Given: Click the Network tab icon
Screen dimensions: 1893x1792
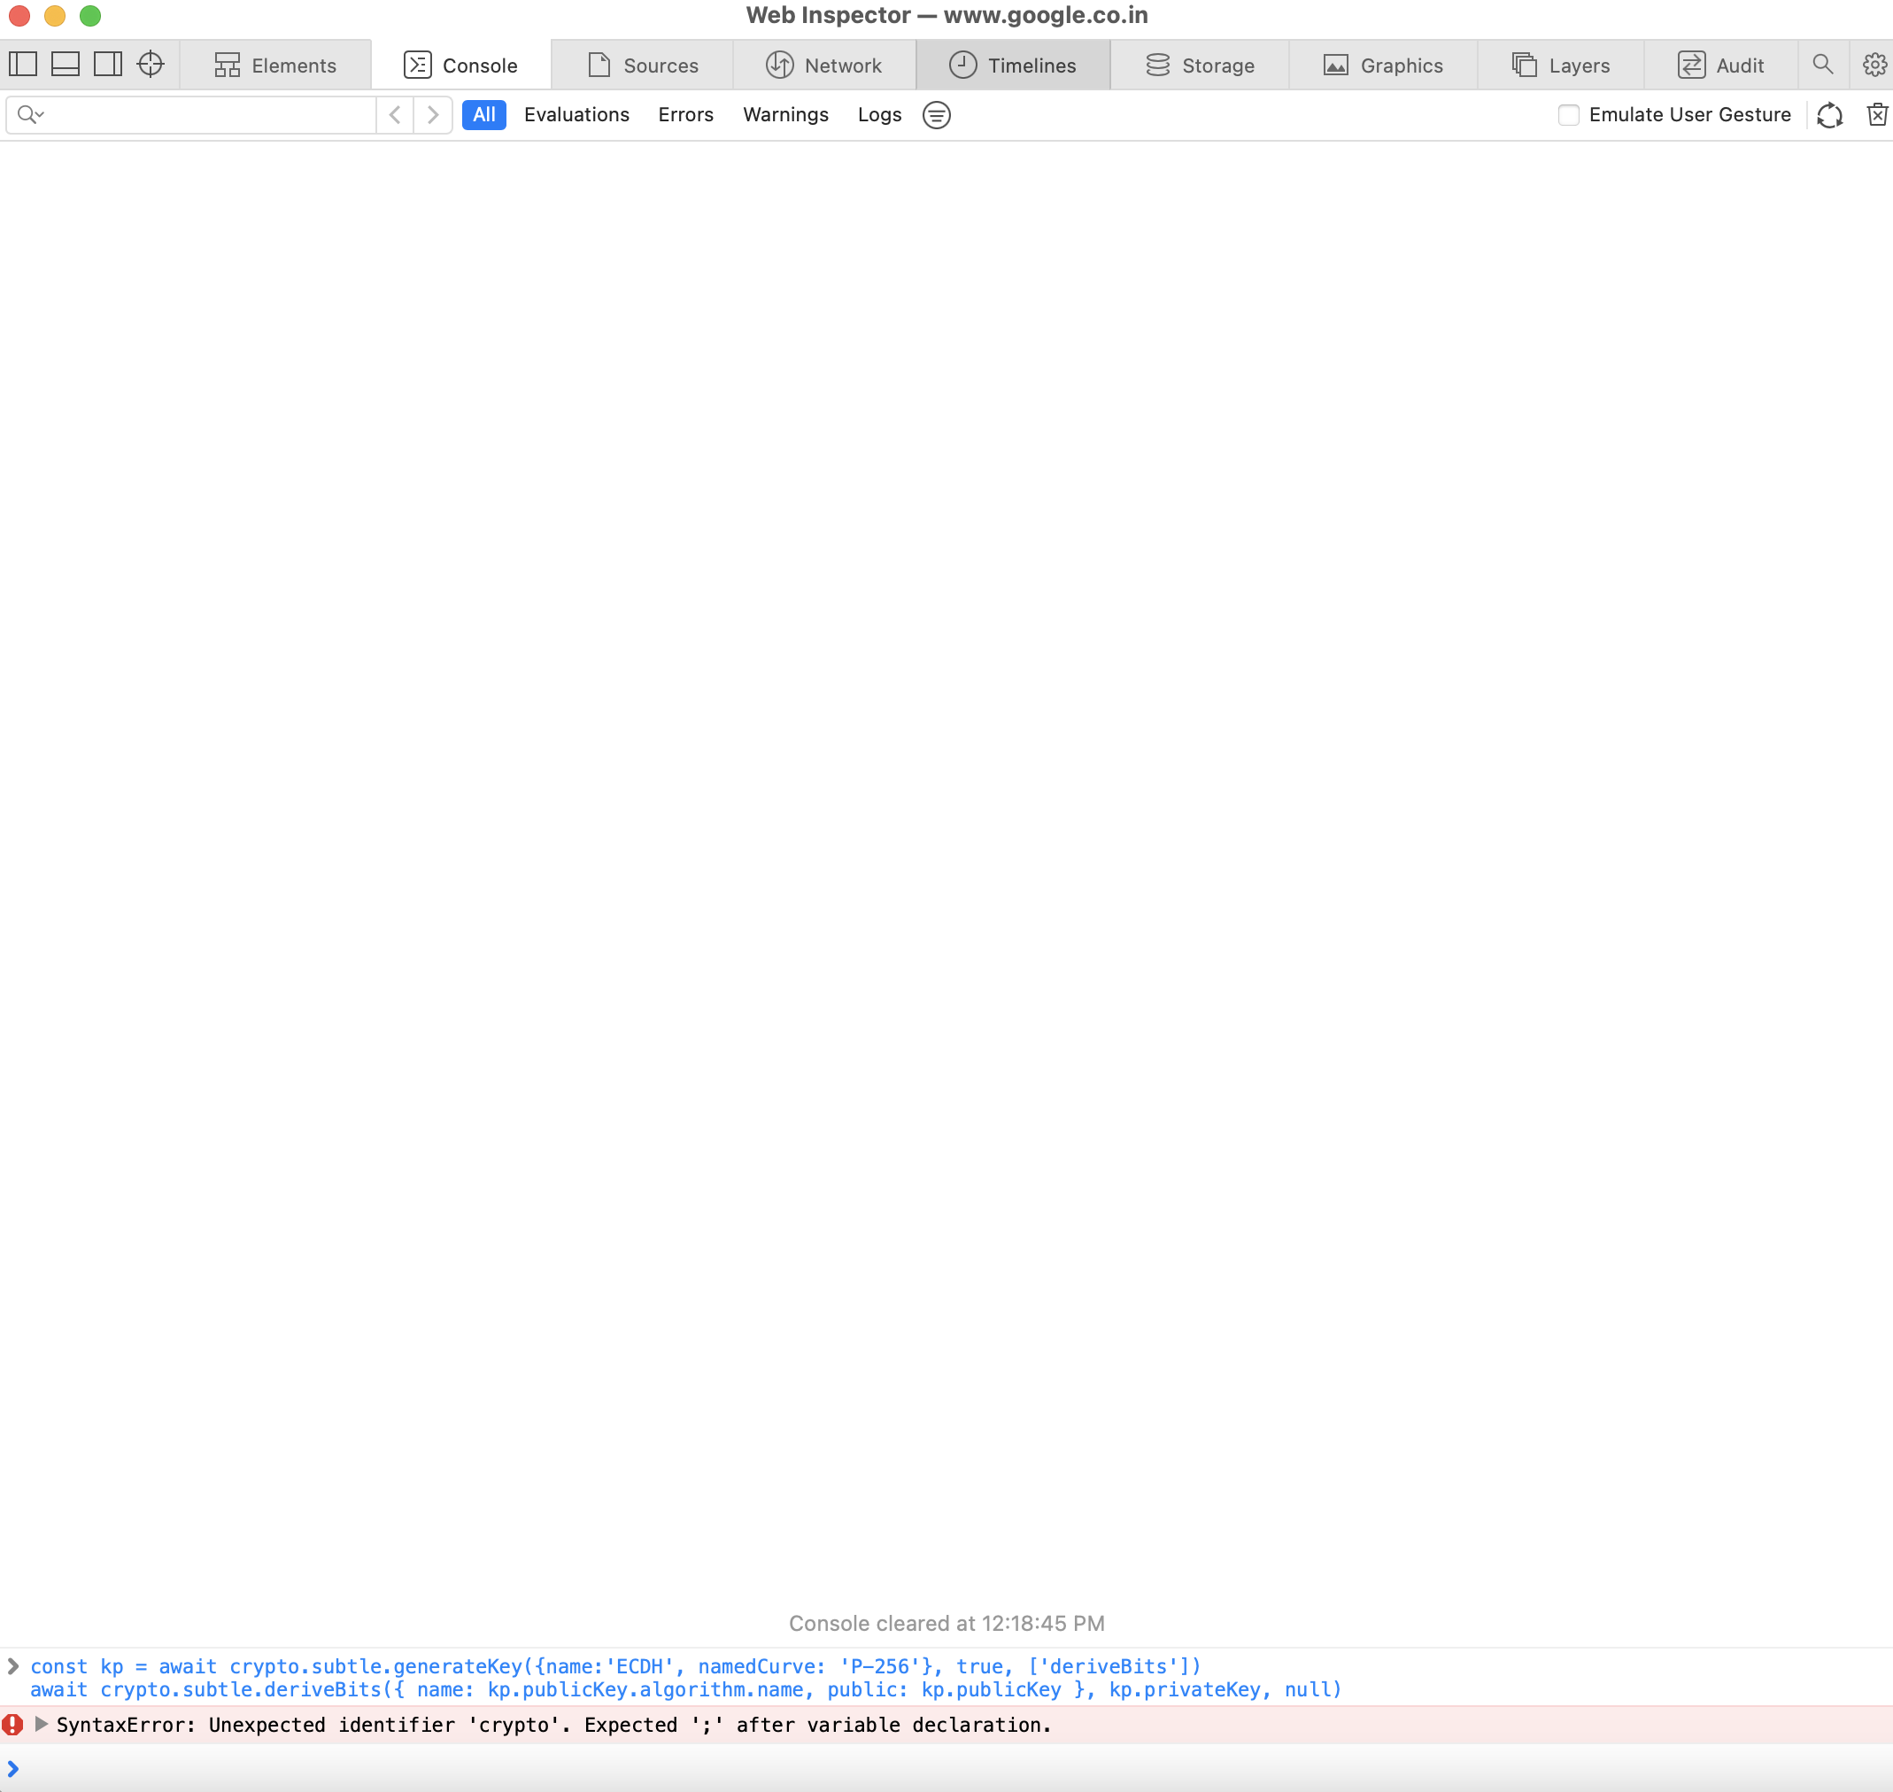Looking at the screenshot, I should point(779,65).
